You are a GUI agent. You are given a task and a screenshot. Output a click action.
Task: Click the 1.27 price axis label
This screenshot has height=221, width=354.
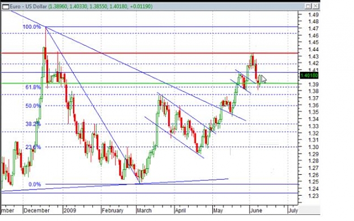coord(313,168)
